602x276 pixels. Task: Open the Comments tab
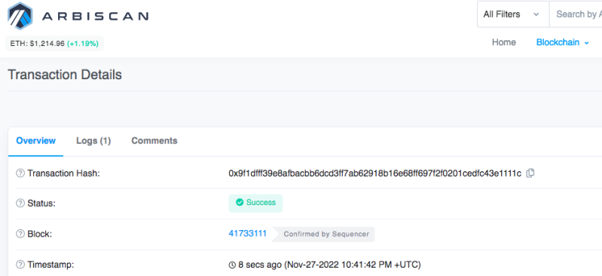click(x=154, y=141)
